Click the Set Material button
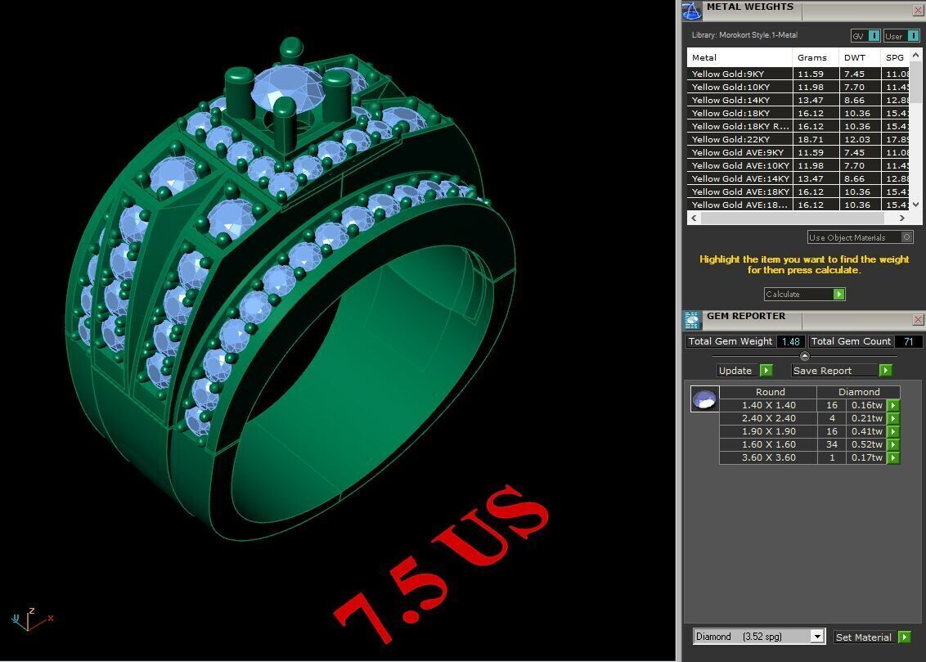The image size is (926, 662). click(x=865, y=637)
